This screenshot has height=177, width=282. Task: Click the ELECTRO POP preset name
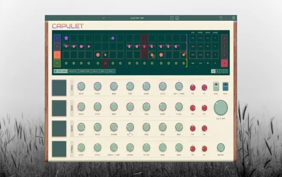click(137, 18)
